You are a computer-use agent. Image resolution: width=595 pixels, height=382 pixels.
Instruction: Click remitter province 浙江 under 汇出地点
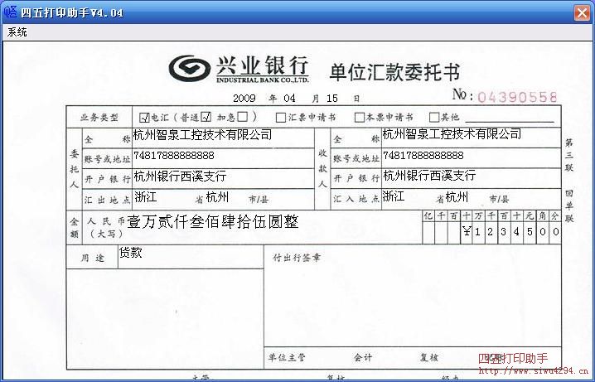coord(145,197)
